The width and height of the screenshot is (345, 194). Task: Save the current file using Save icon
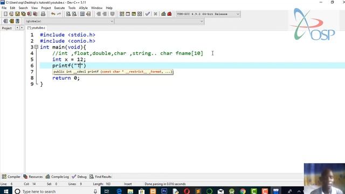tap(17, 14)
